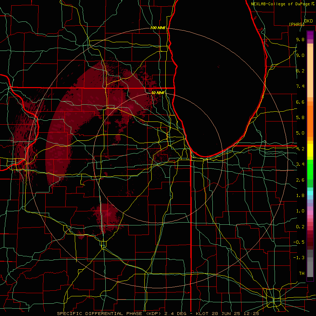Click the "[PHAS]" label above the color bar
The image size is (316, 316).
297,24
